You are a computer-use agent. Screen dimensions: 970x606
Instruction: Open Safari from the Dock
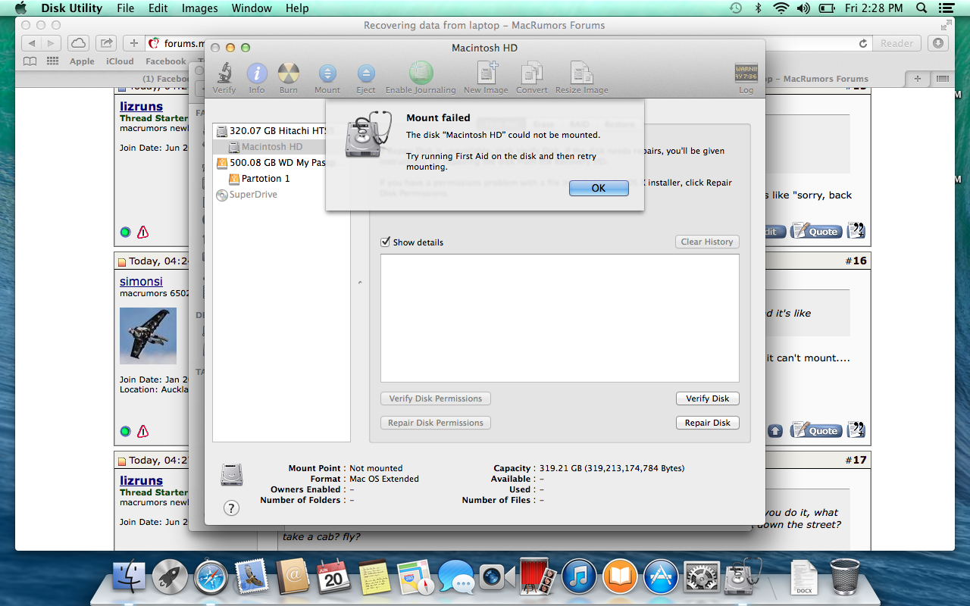click(x=211, y=578)
